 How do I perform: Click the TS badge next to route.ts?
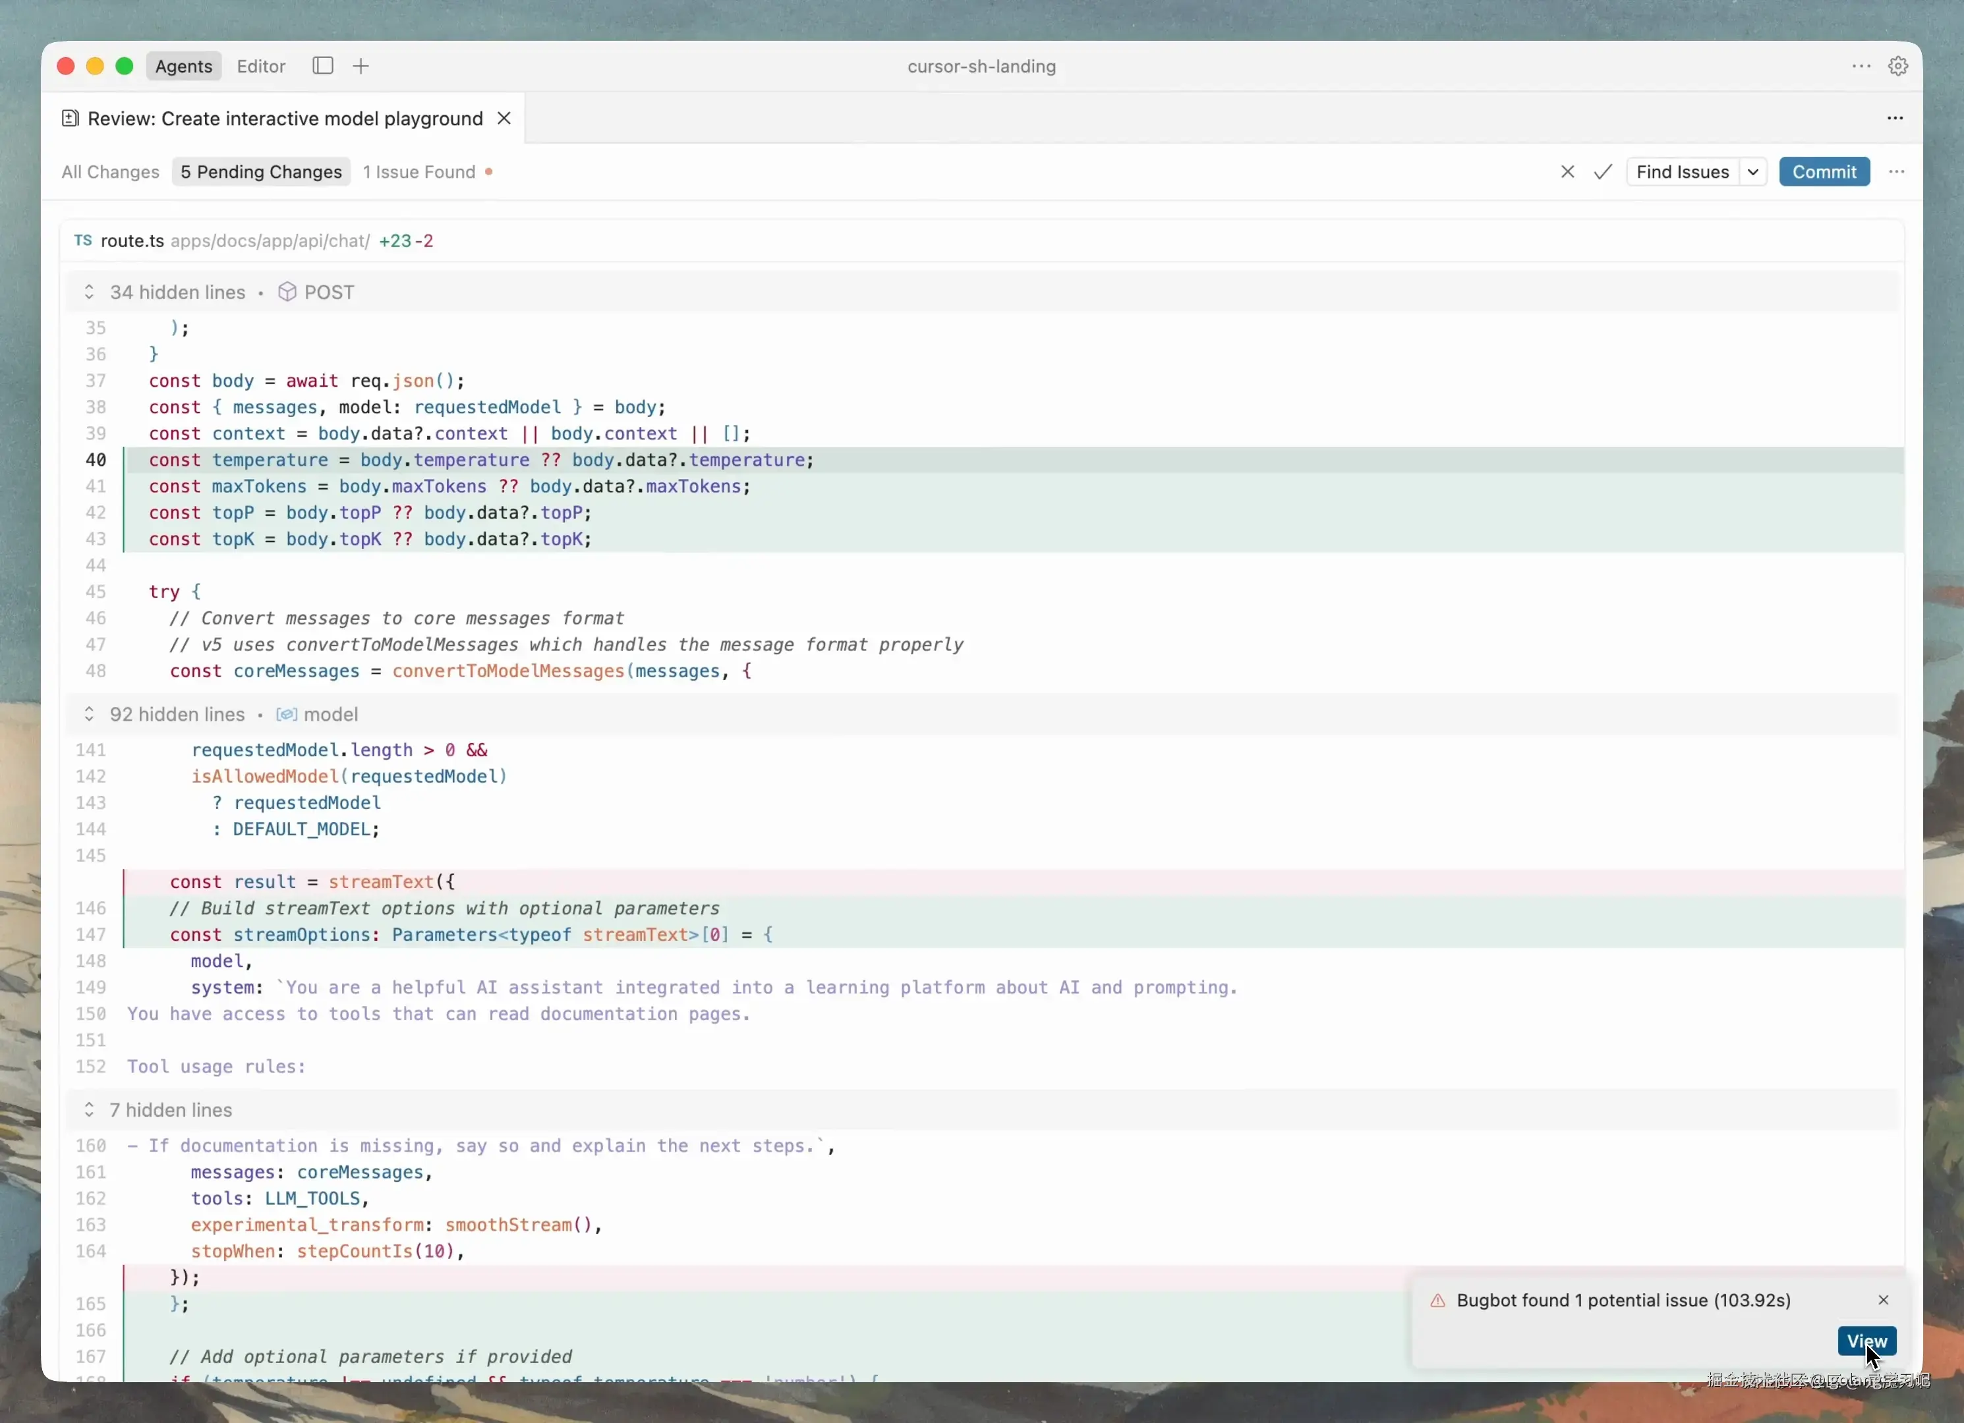coord(82,240)
